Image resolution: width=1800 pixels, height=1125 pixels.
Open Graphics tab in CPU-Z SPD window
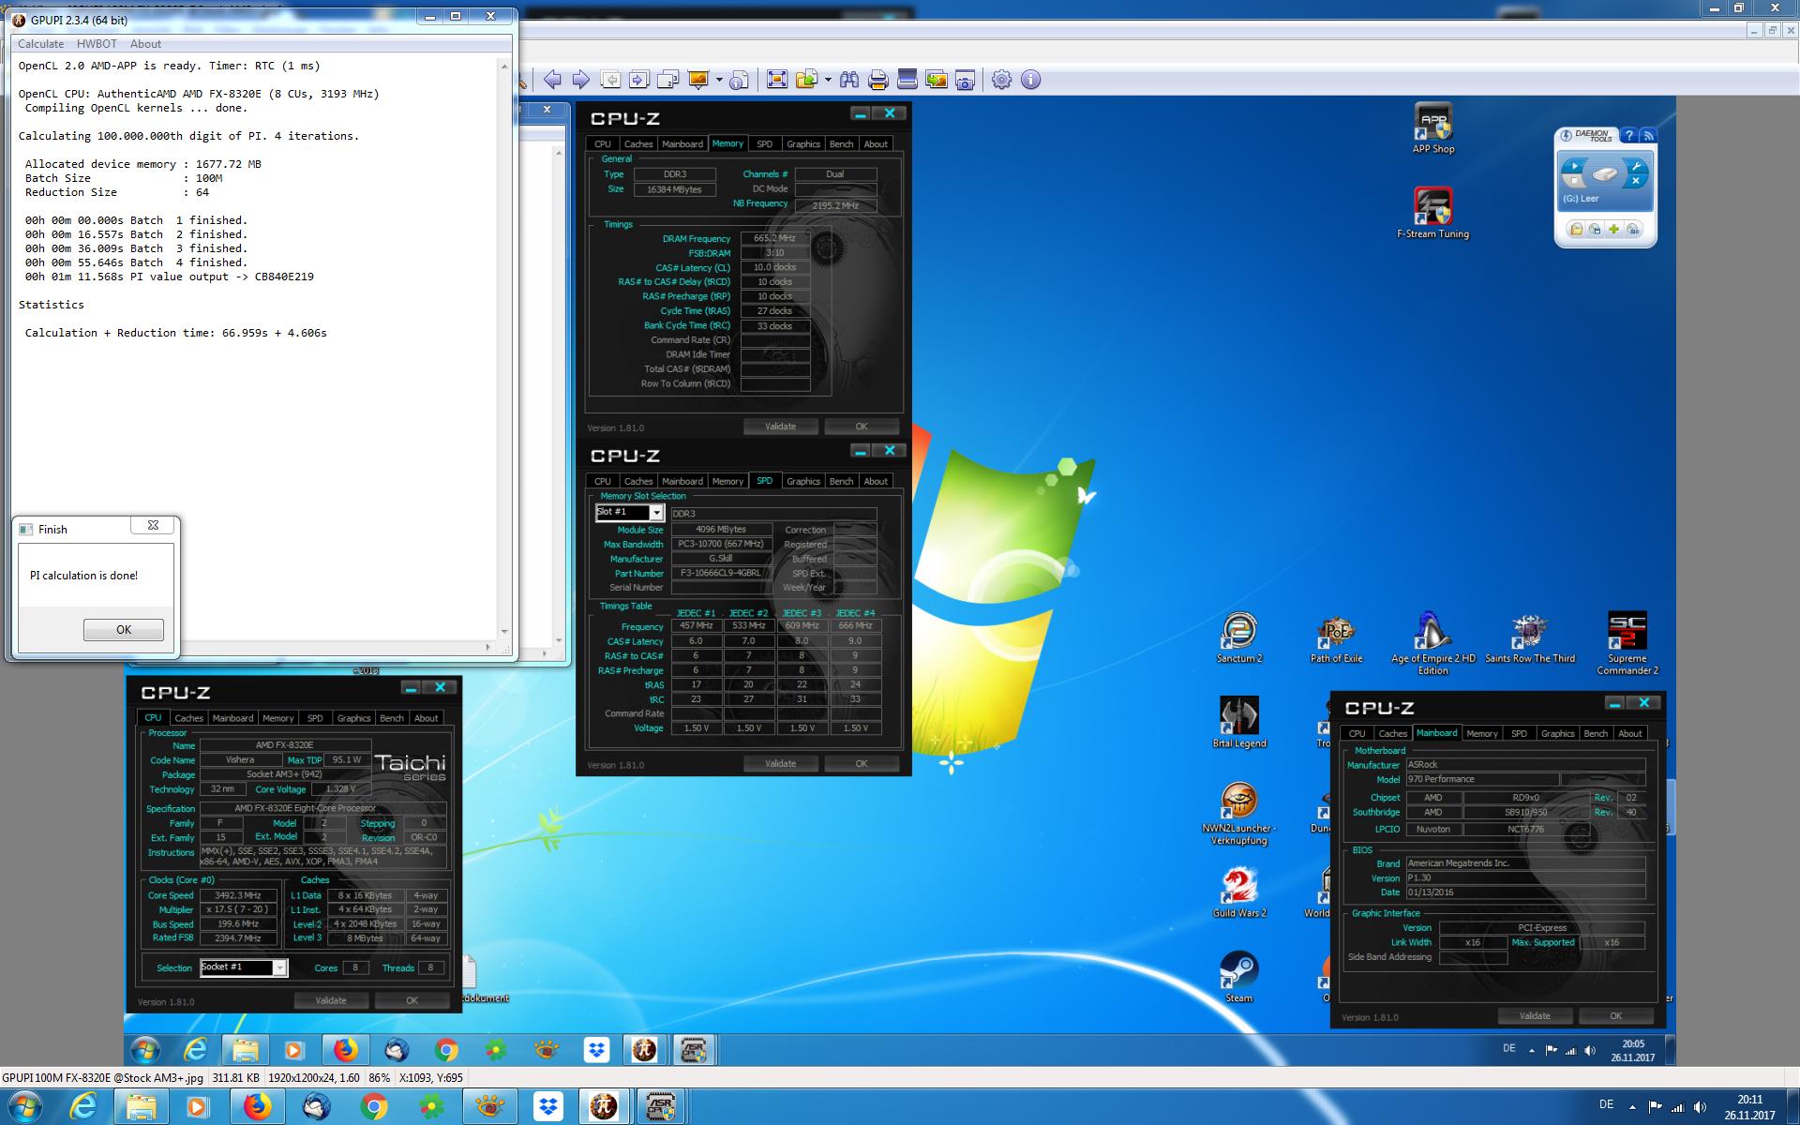pyautogui.click(x=803, y=482)
